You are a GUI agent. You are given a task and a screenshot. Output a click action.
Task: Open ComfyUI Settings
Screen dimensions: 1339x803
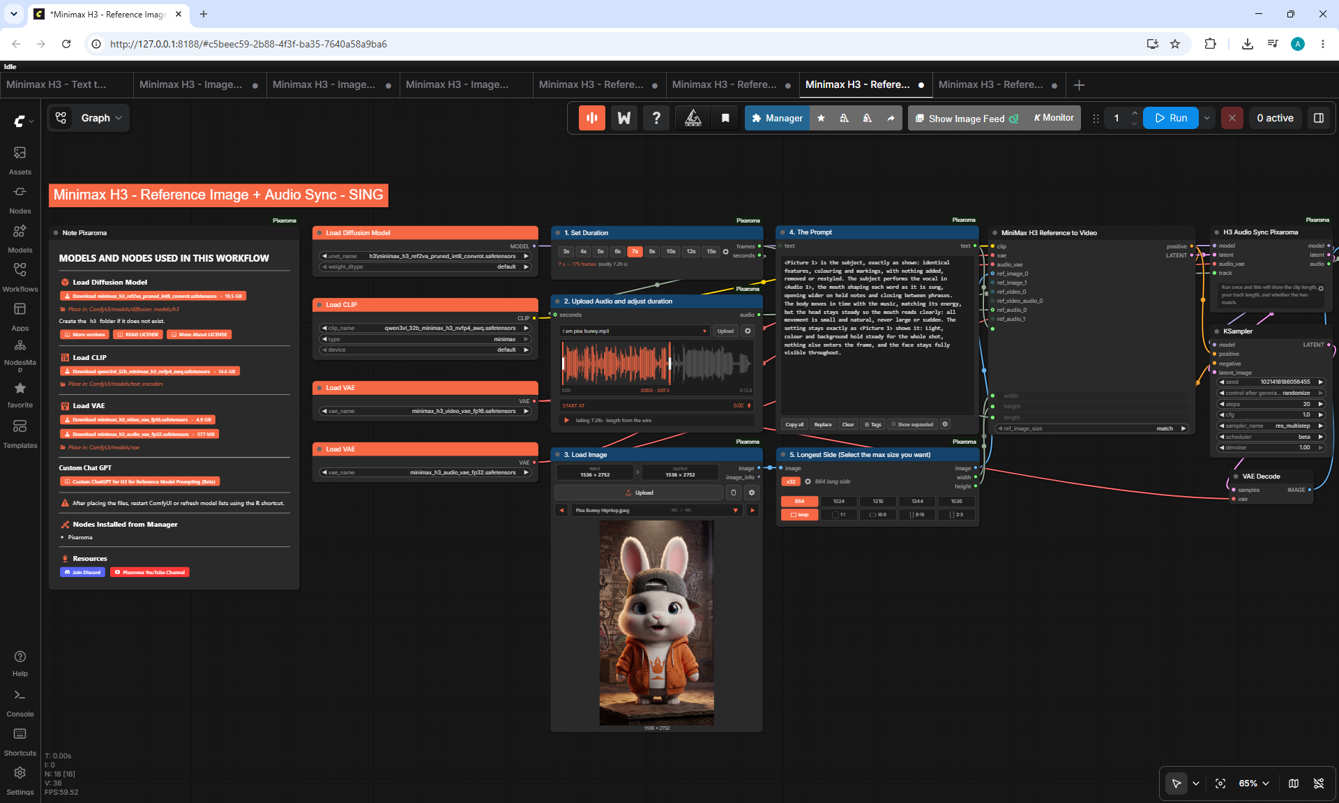pos(20,781)
